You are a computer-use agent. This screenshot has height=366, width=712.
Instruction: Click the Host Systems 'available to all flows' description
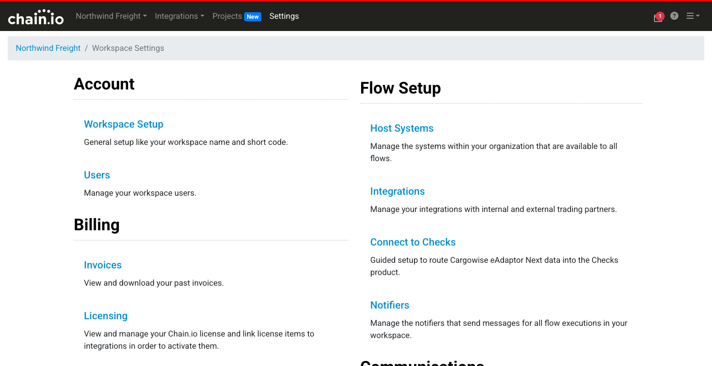[x=494, y=152]
